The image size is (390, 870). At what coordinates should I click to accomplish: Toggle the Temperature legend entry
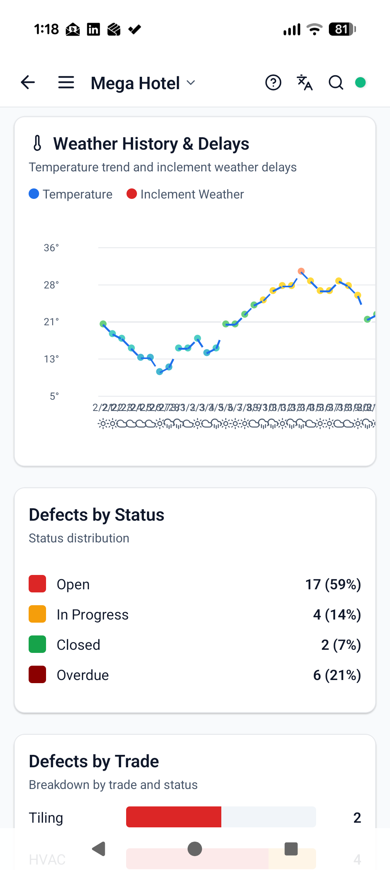click(71, 194)
